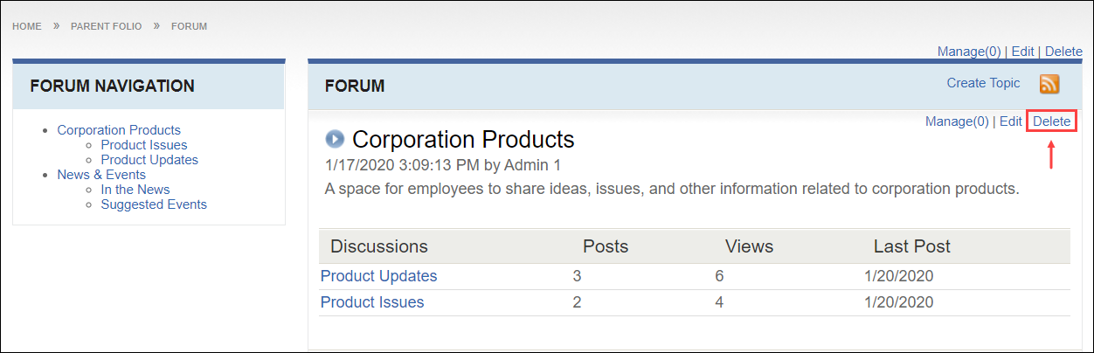Click the highlighted Delete link for Corporation Products
This screenshot has width=1094, height=353.
(x=1051, y=121)
